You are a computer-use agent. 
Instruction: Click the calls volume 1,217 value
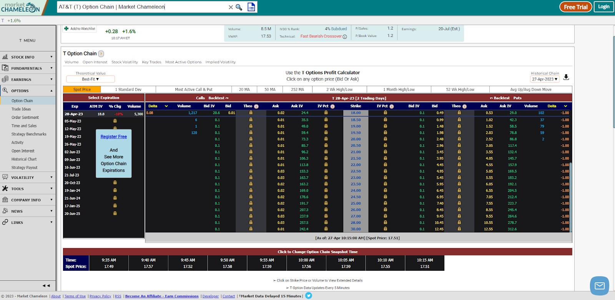click(193, 113)
